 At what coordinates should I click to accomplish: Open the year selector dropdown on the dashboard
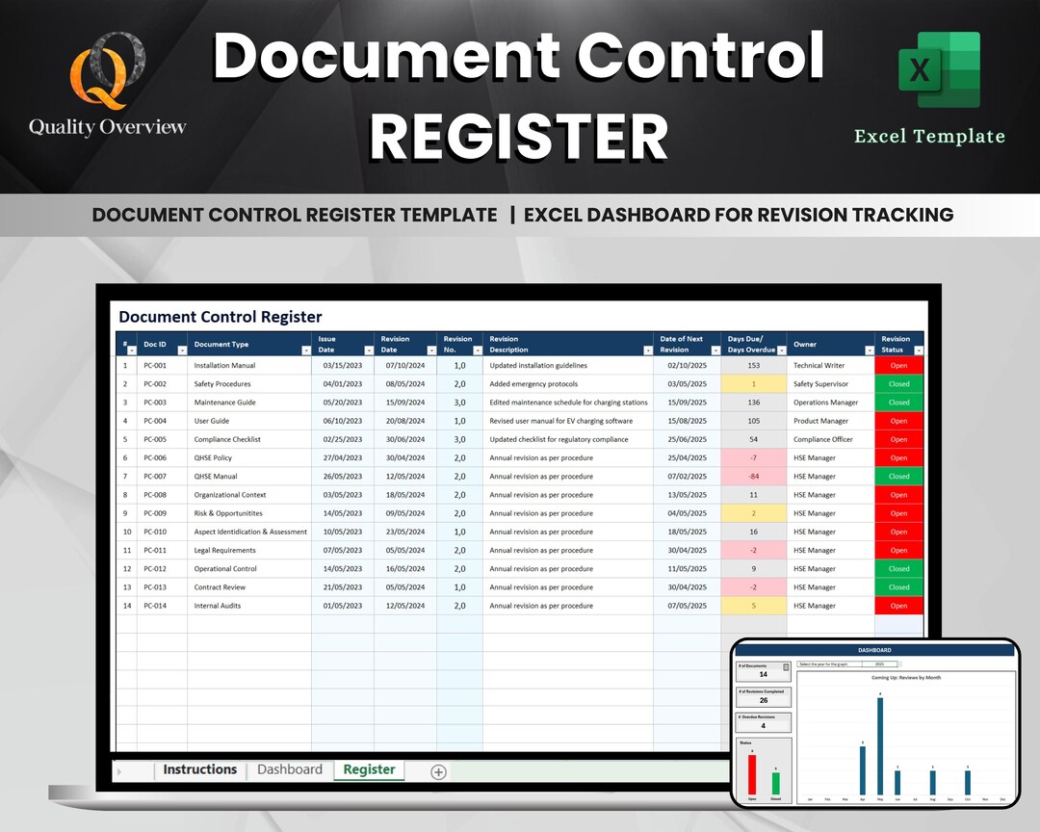point(899,663)
